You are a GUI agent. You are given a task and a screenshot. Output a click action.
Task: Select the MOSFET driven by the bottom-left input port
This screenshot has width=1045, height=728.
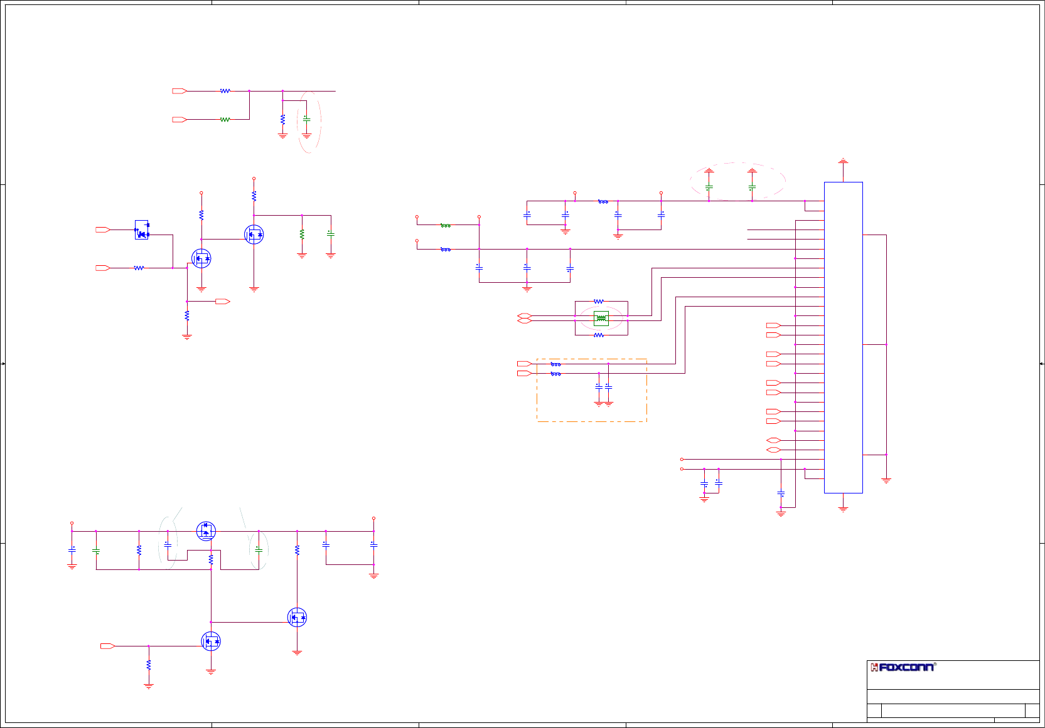[211, 641]
